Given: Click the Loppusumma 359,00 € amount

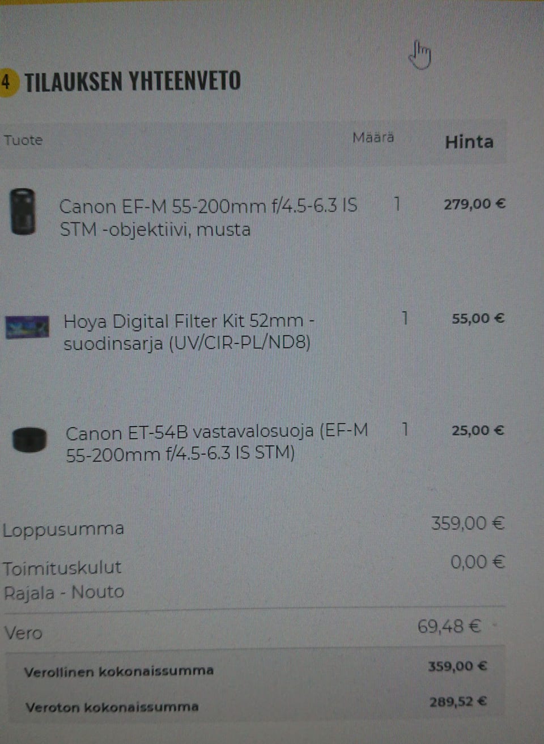Looking at the screenshot, I should (467, 523).
